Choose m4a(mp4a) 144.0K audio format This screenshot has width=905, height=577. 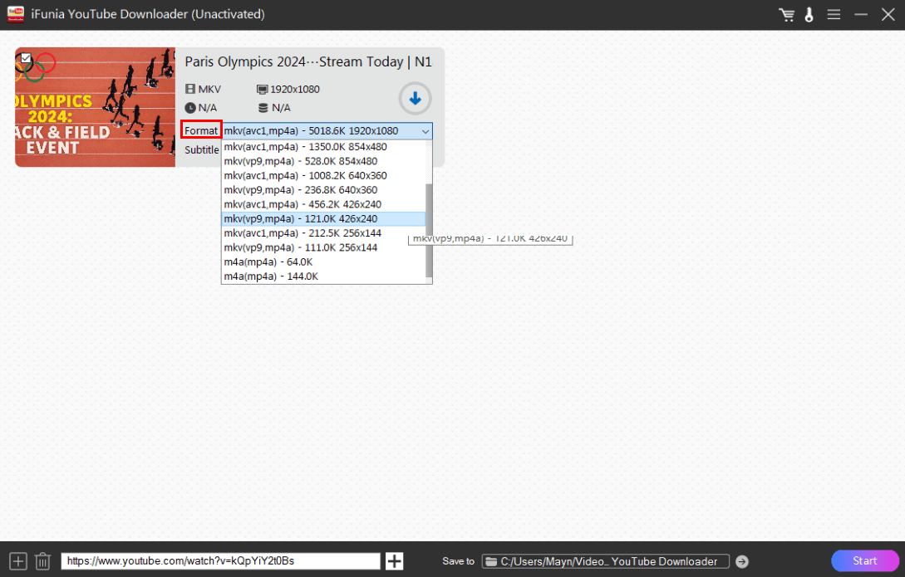pos(270,276)
